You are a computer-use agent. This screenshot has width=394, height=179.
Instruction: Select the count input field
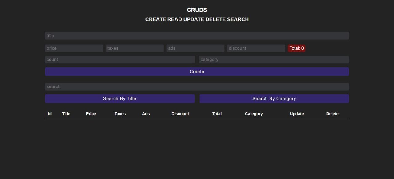pyautogui.click(x=120, y=60)
